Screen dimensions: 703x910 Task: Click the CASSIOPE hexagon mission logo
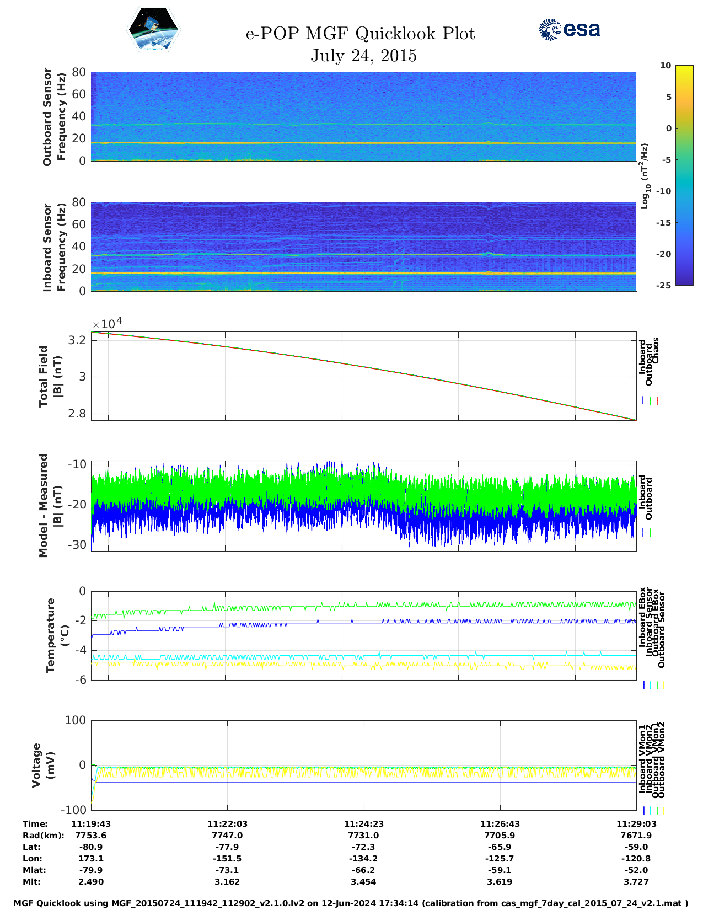[153, 30]
